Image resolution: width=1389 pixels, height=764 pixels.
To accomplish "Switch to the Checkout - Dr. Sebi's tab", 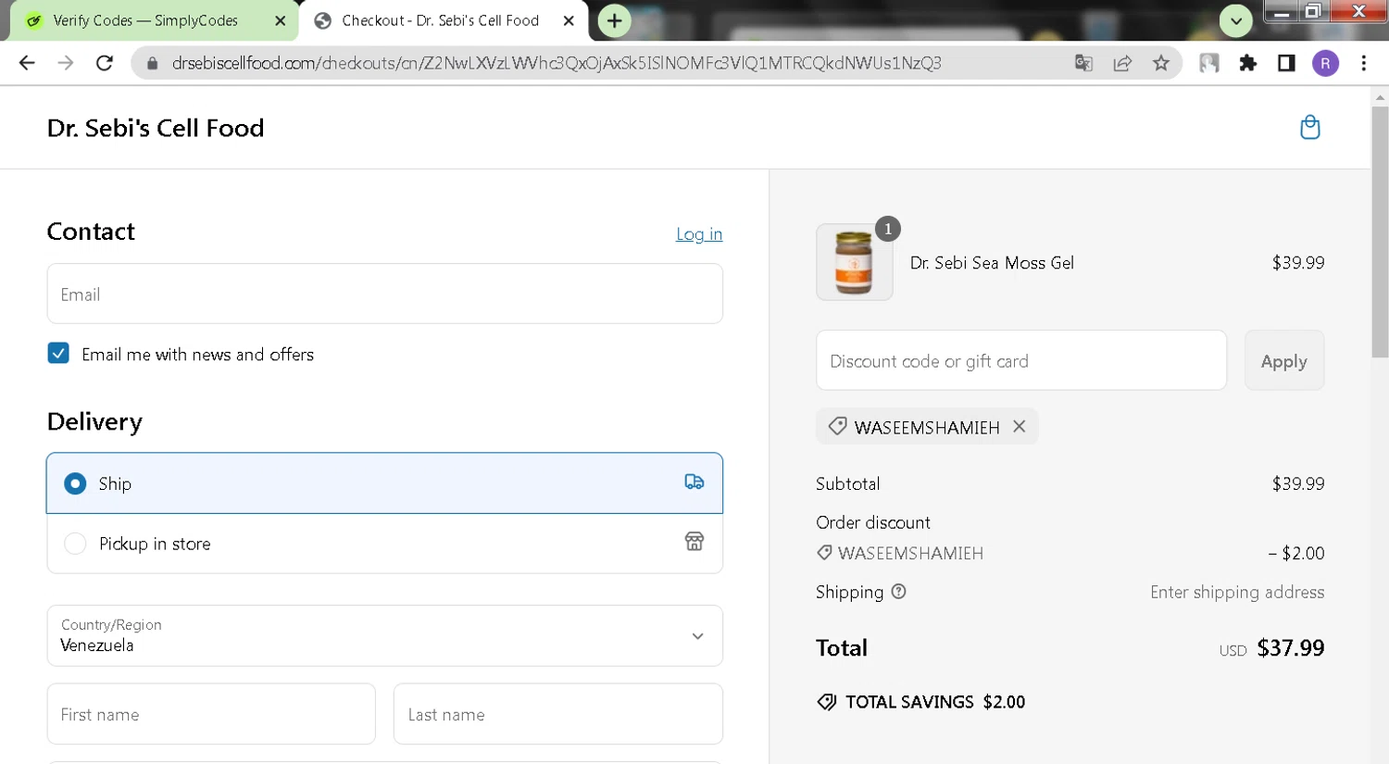I will 441,20.
